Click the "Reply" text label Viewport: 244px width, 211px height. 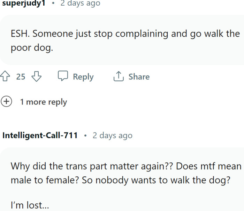click(x=83, y=77)
